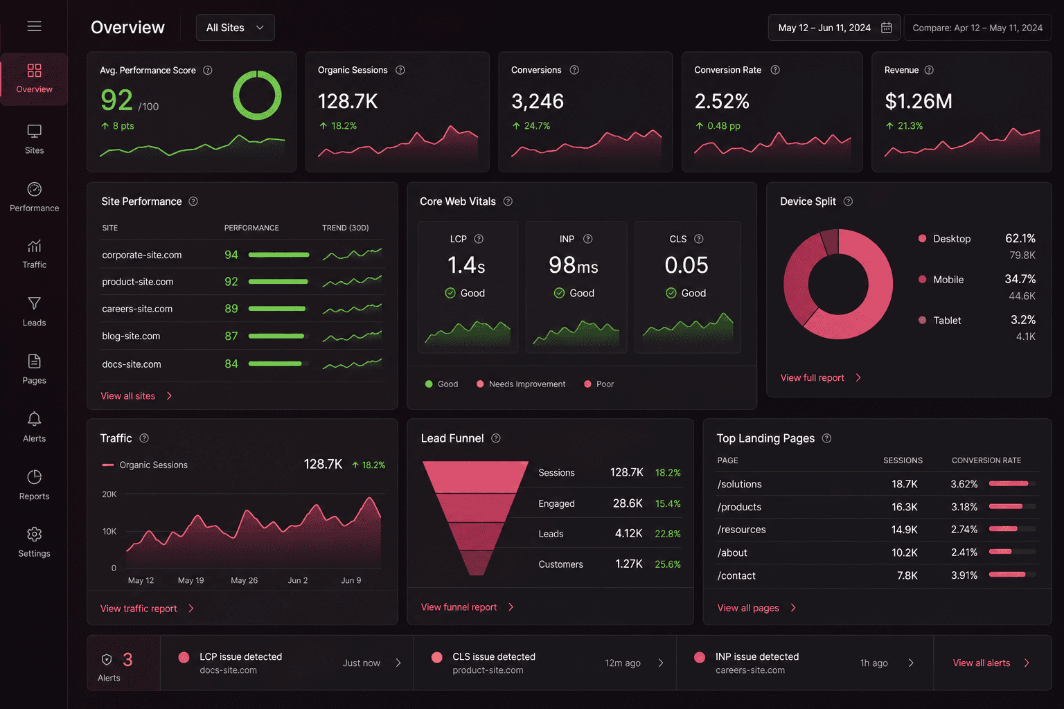Click help icon next to Organic Sessions card

click(400, 70)
